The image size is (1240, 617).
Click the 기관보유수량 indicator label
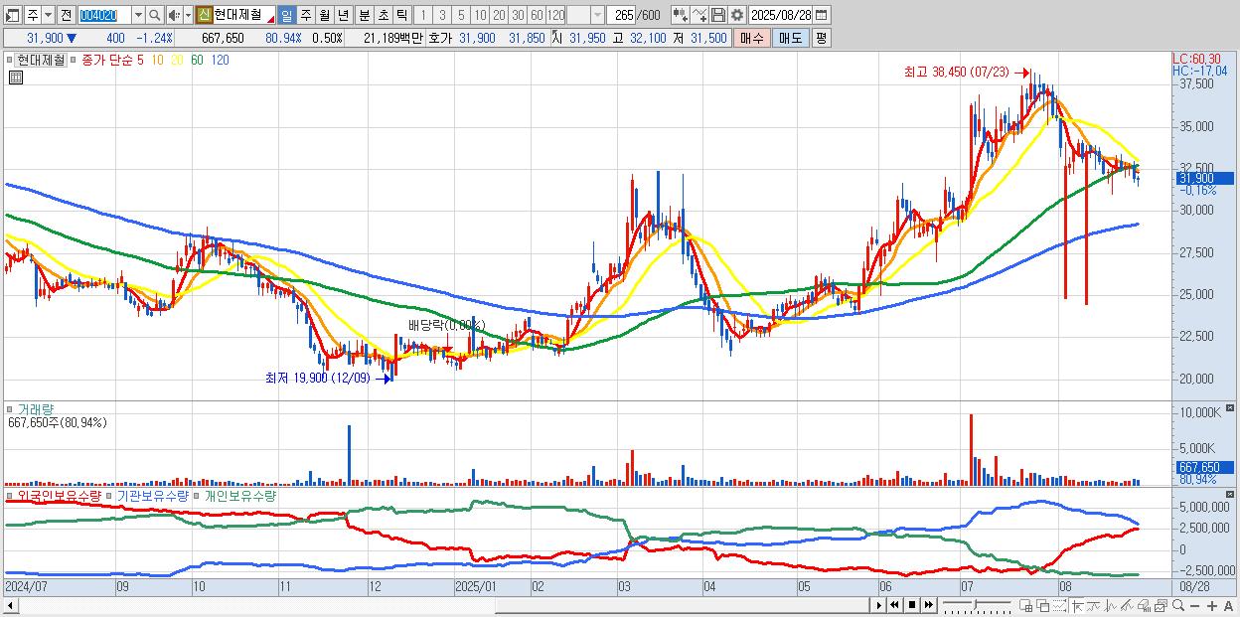coord(151,495)
